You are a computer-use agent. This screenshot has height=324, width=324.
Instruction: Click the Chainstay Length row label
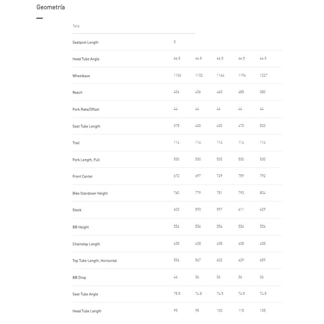(86, 244)
